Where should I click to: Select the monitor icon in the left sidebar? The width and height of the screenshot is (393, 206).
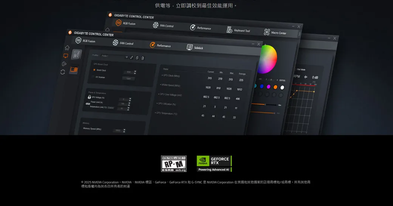click(x=65, y=56)
